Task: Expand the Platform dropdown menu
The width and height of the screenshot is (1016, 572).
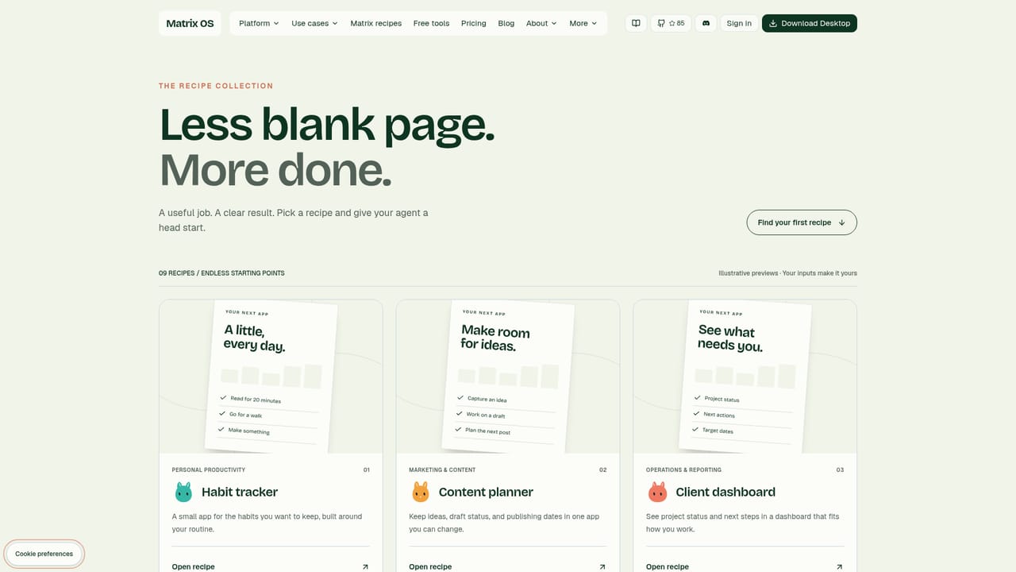Action: (259, 23)
